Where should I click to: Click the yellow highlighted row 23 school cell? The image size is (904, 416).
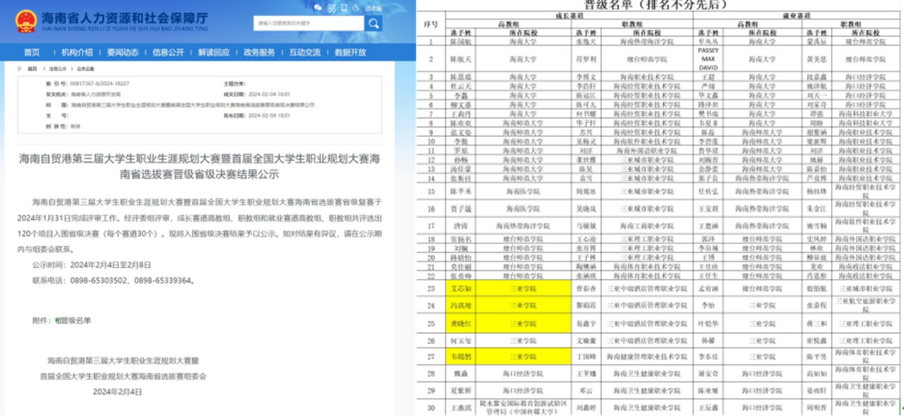click(x=523, y=289)
